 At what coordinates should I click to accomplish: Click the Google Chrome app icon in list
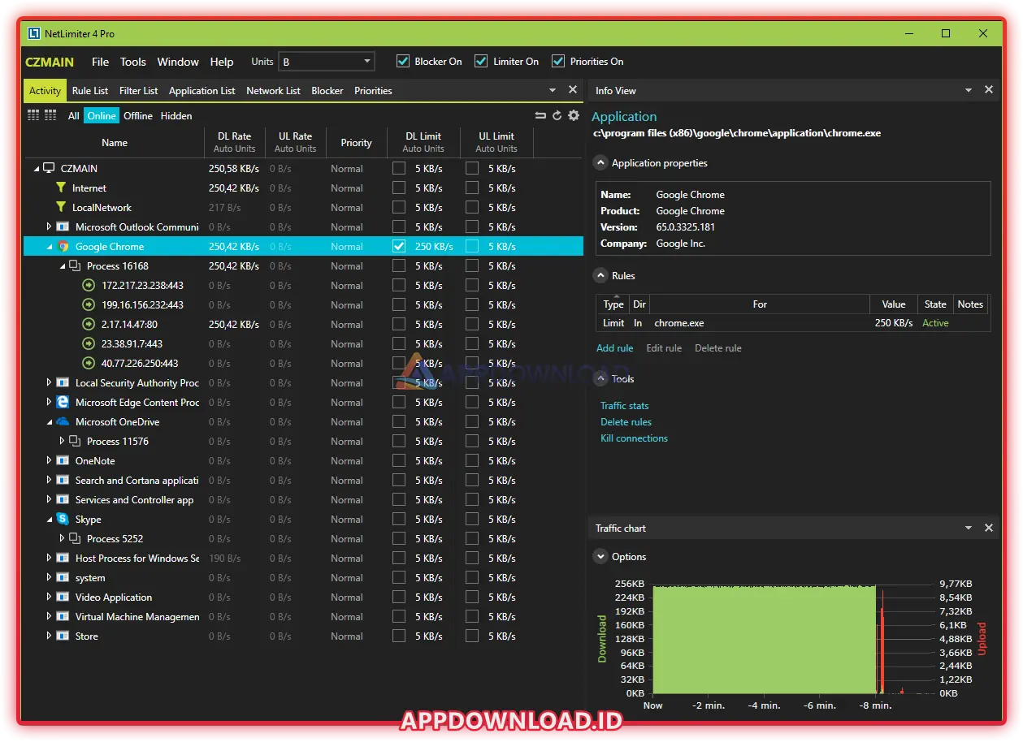(x=63, y=247)
